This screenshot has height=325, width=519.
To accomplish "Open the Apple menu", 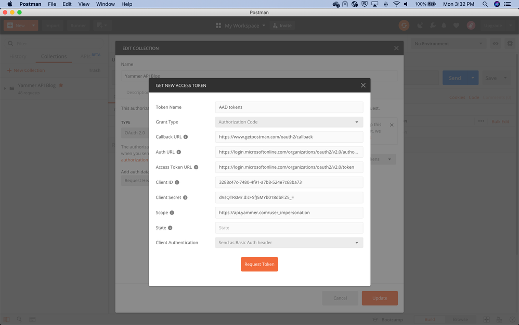I will pyautogui.click(x=9, y=4).
